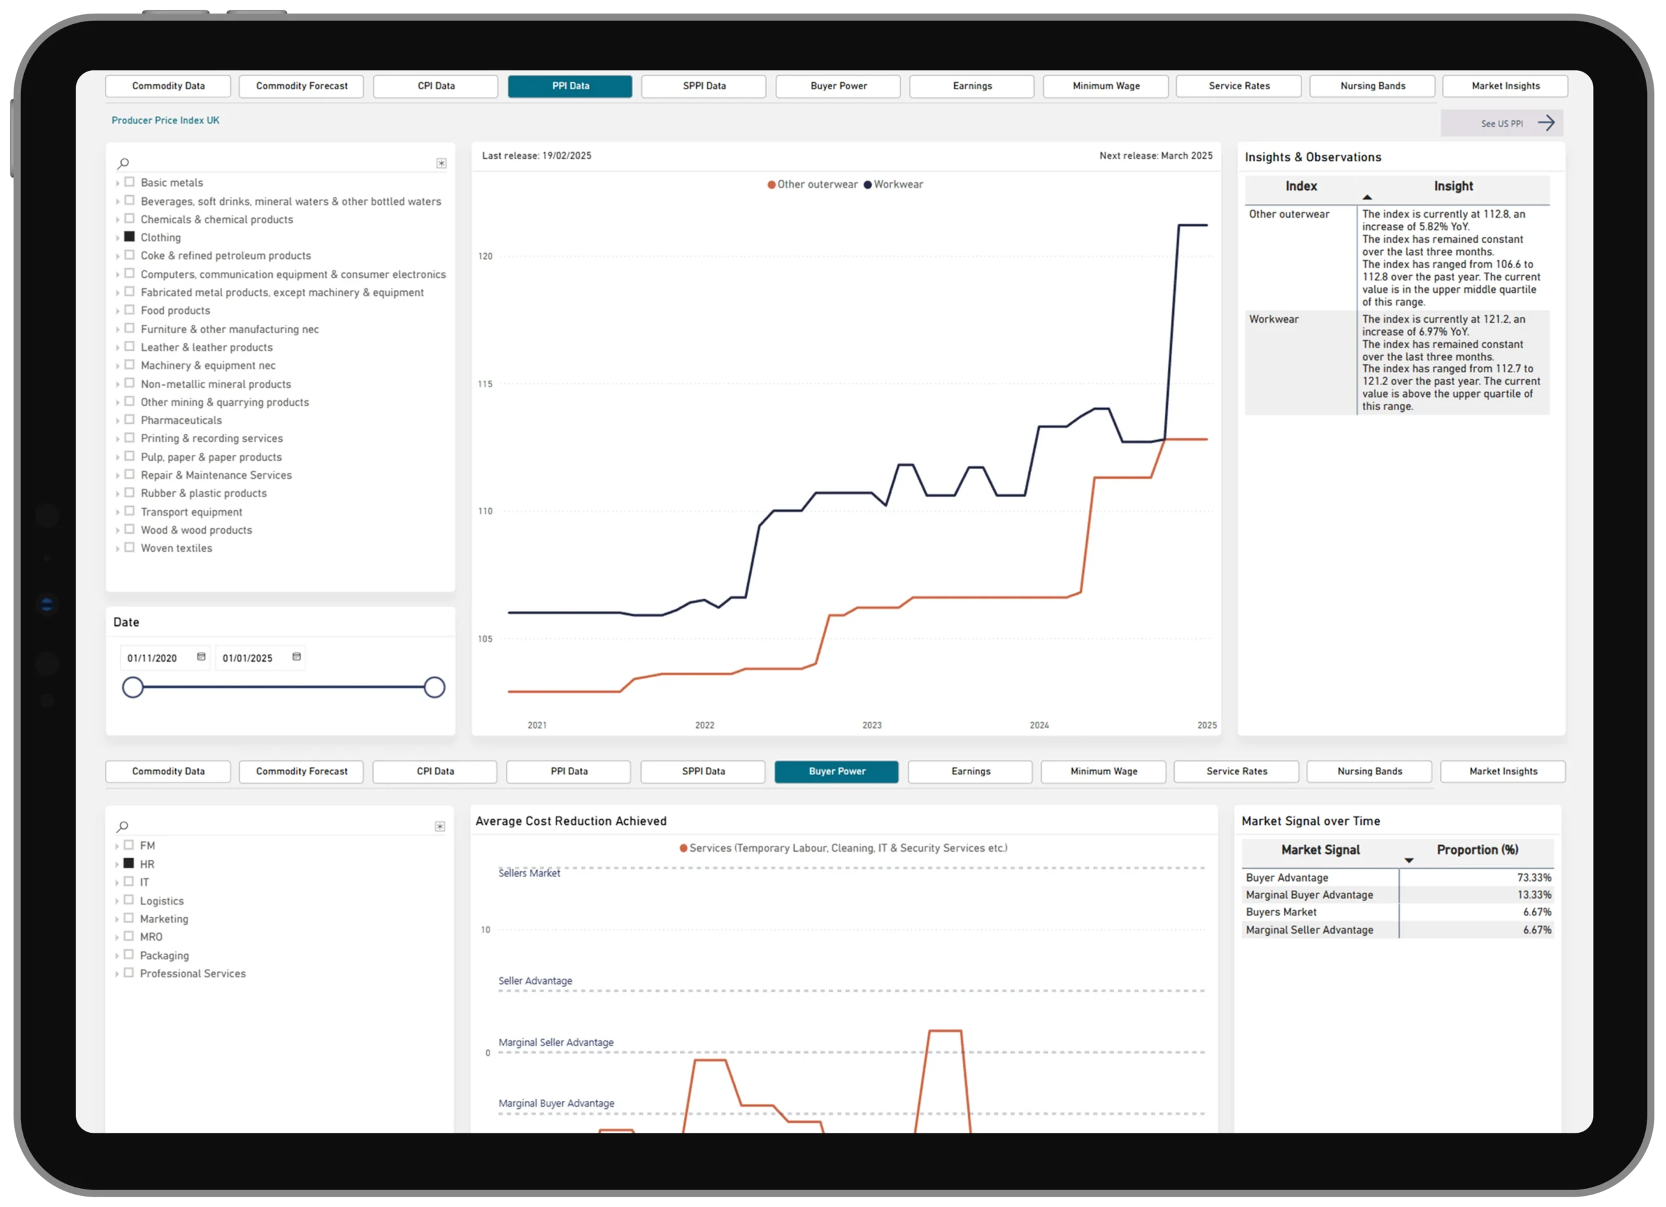Image resolution: width=1666 pixels, height=1207 pixels.
Task: Clear selections with the eraser icon in the PPI slicer
Action: click(441, 163)
